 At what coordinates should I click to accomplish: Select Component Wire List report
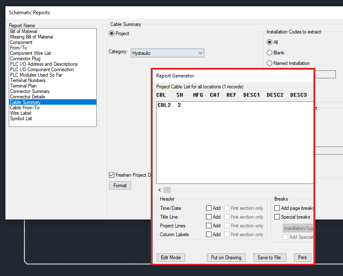click(x=53, y=53)
